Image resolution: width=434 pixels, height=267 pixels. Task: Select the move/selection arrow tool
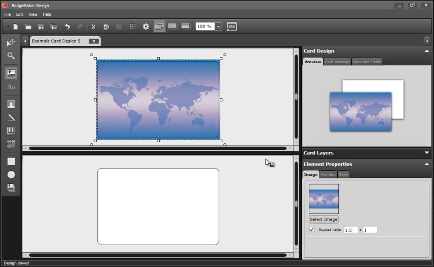click(x=11, y=42)
